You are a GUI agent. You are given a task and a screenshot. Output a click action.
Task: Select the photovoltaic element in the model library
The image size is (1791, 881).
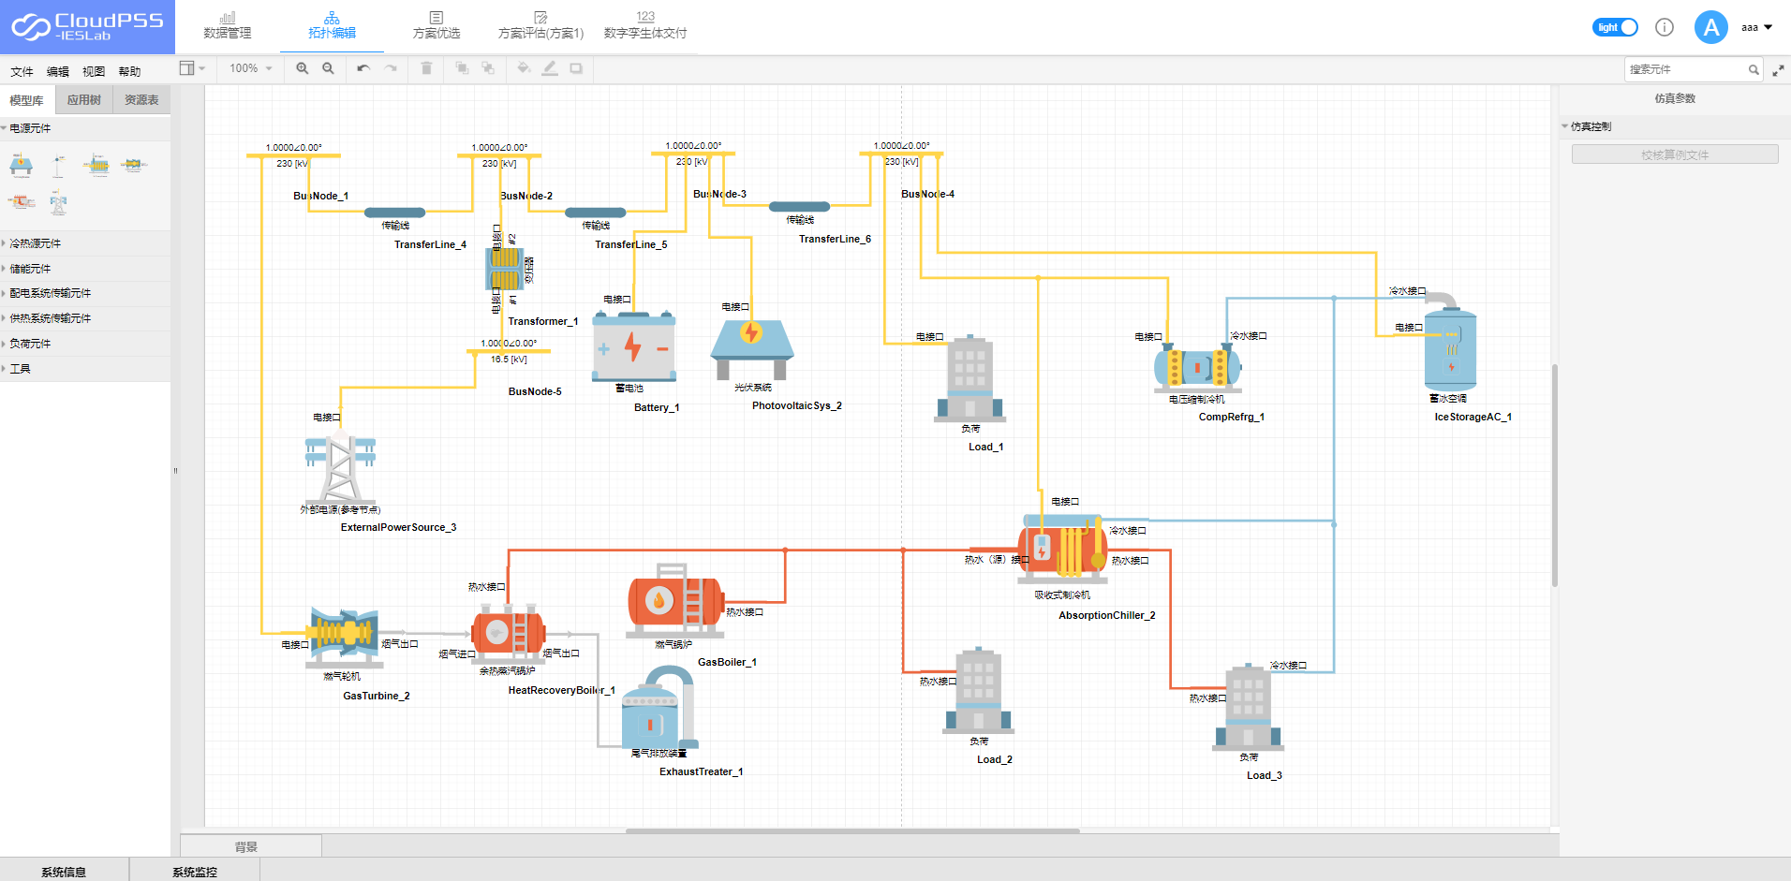tap(22, 166)
